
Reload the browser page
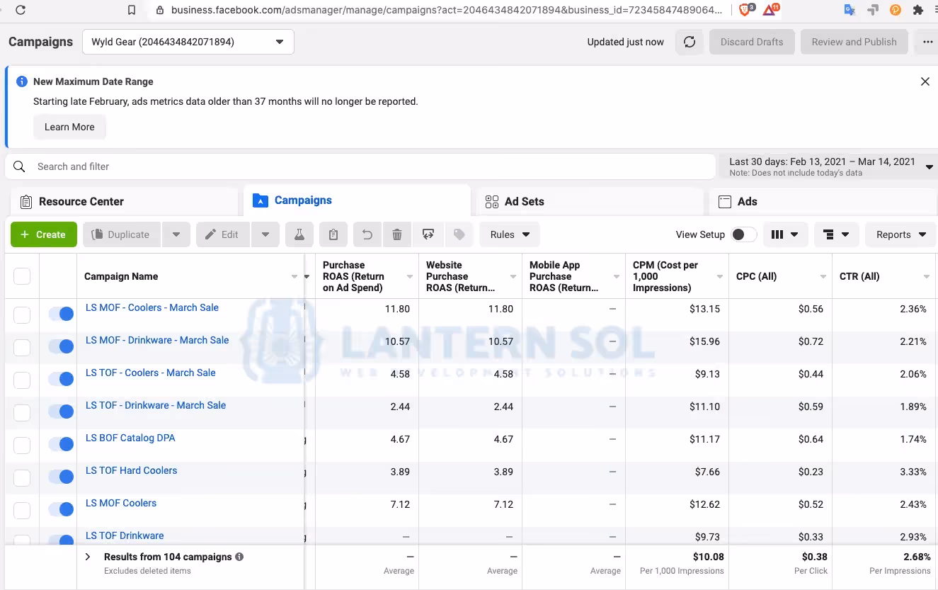click(21, 10)
